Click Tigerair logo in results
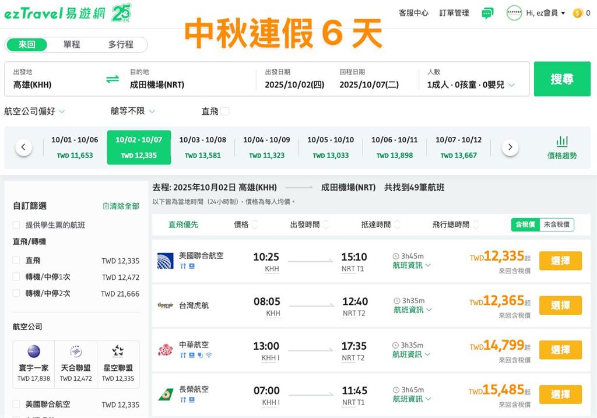 click(x=165, y=305)
